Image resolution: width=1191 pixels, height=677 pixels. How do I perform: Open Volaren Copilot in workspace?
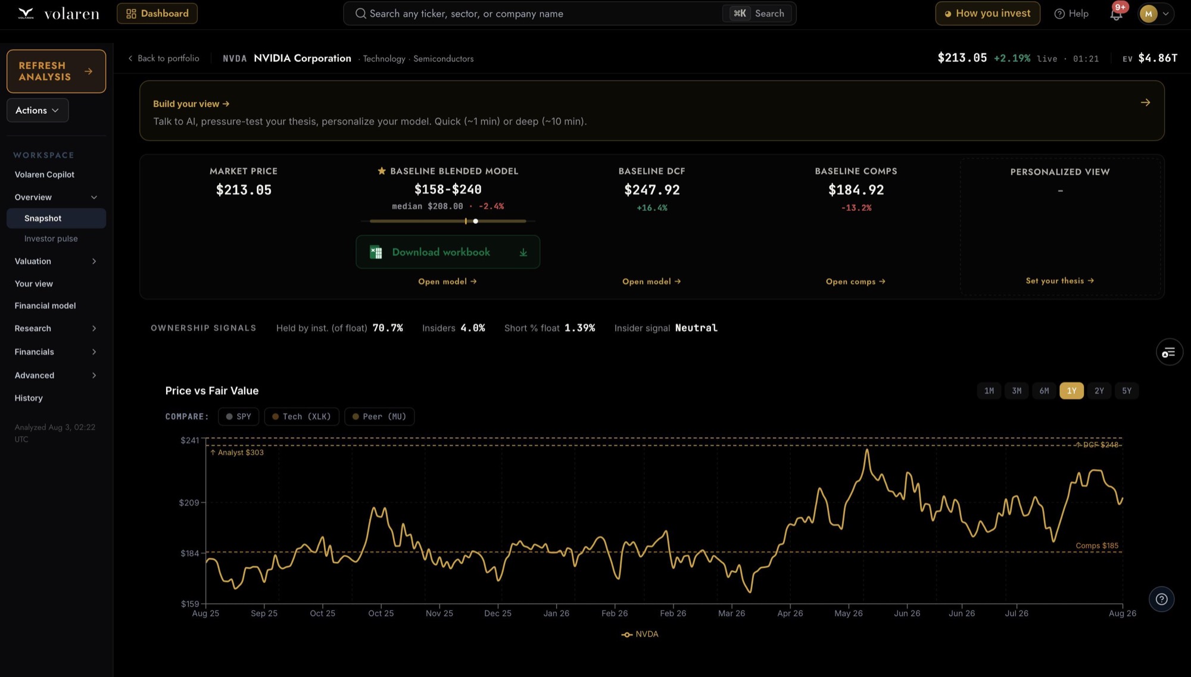click(x=45, y=174)
